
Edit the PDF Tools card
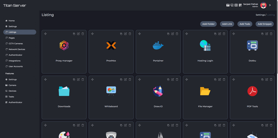[x=267, y=80]
